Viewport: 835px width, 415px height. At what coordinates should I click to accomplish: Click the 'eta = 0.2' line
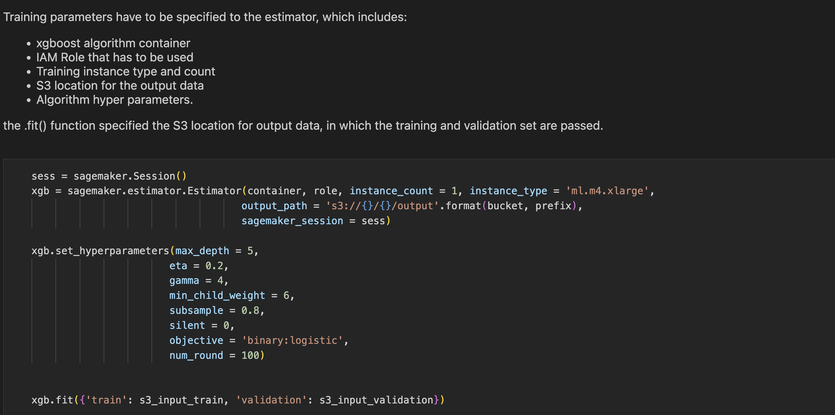198,266
